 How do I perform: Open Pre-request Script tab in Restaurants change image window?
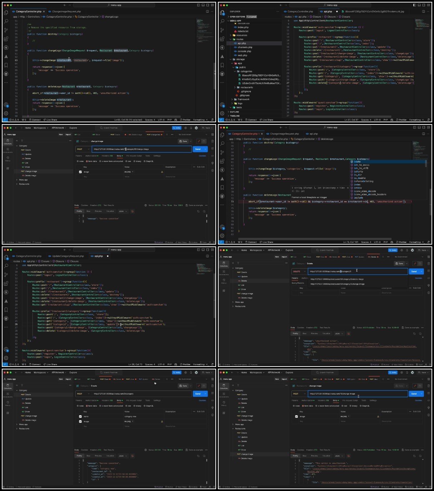[x=350, y=401]
